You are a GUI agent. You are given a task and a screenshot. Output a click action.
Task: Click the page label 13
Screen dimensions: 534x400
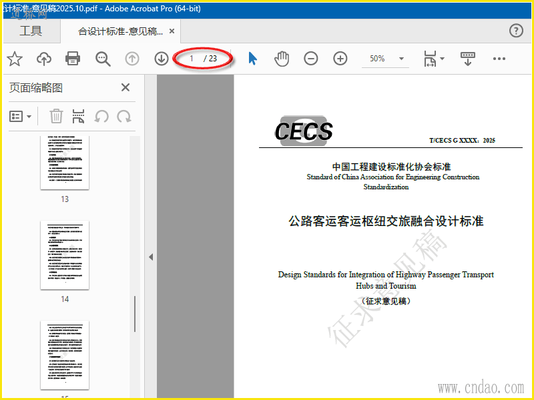[x=65, y=199]
